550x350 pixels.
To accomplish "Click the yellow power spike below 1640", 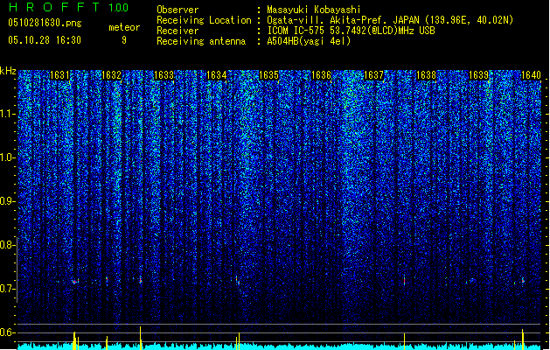I will [x=523, y=339].
